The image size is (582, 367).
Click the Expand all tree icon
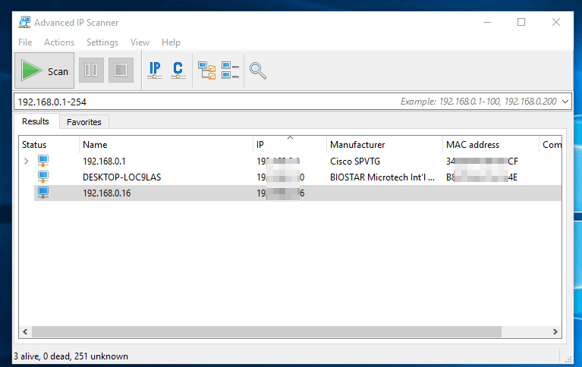click(x=206, y=71)
